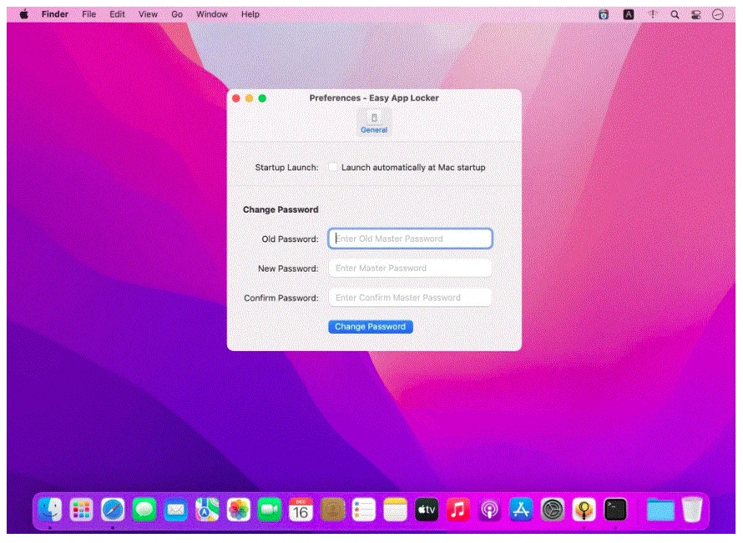Open Notes from the Dock
The width and height of the screenshot is (743, 543).
pos(395,510)
